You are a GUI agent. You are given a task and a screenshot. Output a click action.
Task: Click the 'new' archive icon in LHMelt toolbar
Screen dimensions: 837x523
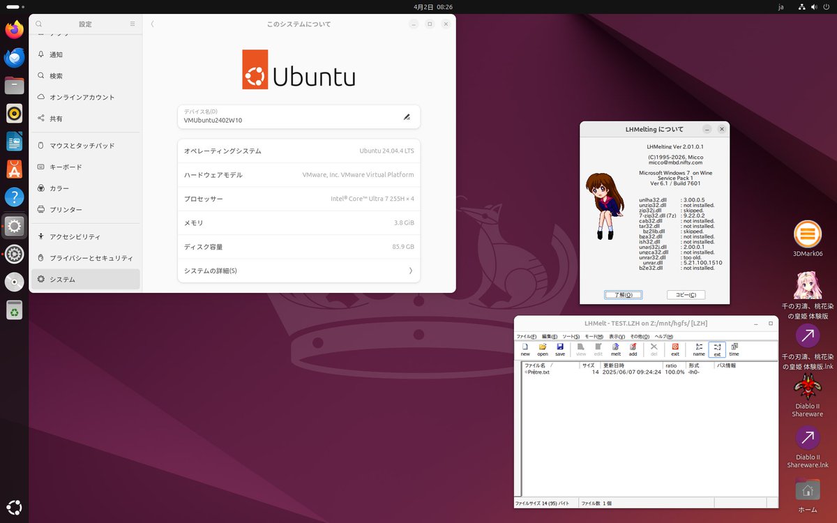pyautogui.click(x=525, y=349)
